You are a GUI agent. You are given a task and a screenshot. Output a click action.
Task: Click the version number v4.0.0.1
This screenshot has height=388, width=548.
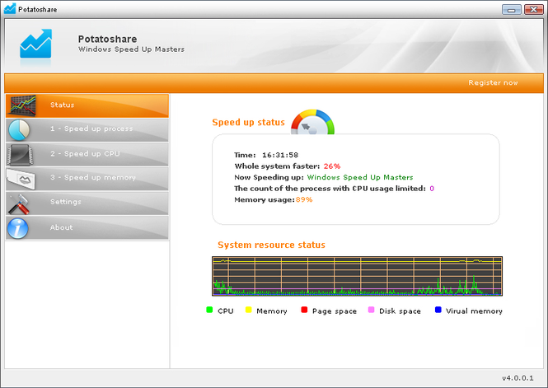pyautogui.click(x=518, y=378)
